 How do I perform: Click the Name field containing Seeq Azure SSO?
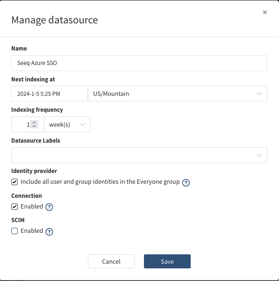pyautogui.click(x=139, y=63)
